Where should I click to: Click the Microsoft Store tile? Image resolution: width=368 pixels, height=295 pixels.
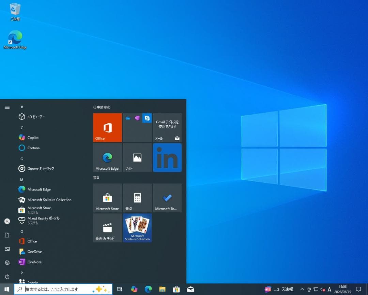click(107, 198)
